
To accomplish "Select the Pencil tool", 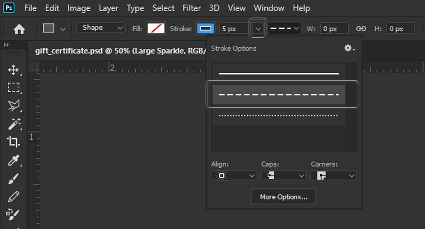I will pyautogui.click(x=14, y=196).
